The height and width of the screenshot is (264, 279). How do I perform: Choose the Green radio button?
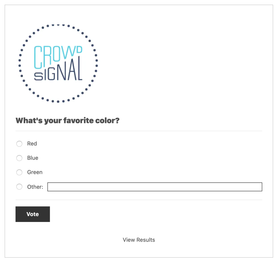point(19,173)
